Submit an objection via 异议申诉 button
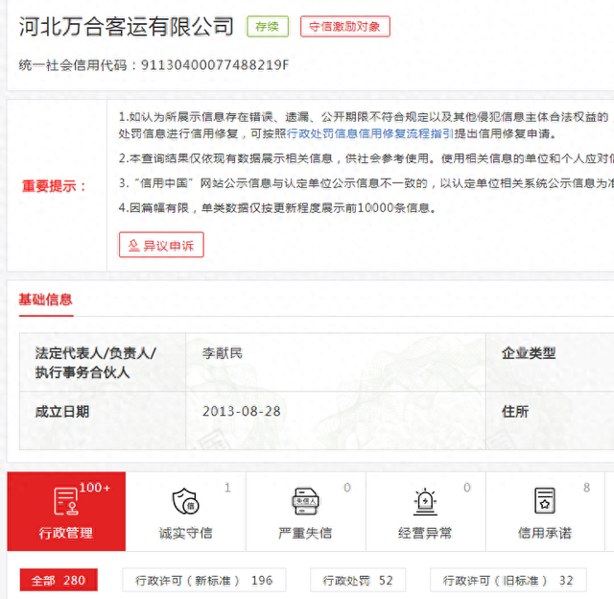Image resolution: width=614 pixels, height=599 pixels. (x=161, y=245)
